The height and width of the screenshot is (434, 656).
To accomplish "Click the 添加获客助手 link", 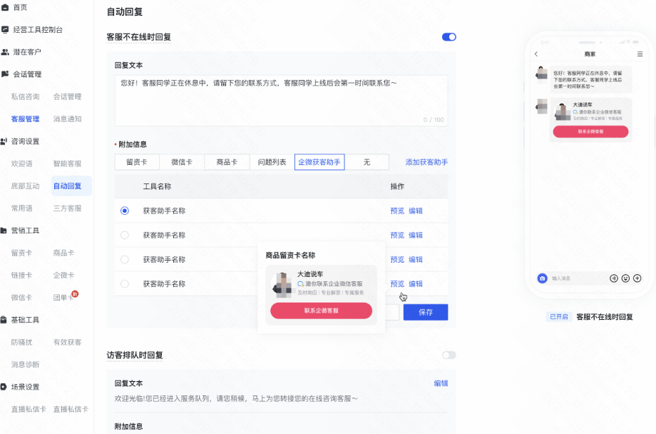I will tap(426, 162).
